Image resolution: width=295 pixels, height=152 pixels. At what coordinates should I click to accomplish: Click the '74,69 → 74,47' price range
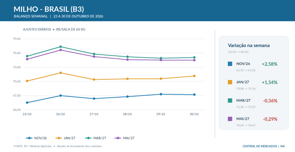pos(246,126)
